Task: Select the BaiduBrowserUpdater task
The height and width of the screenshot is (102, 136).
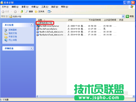Action: (49, 26)
